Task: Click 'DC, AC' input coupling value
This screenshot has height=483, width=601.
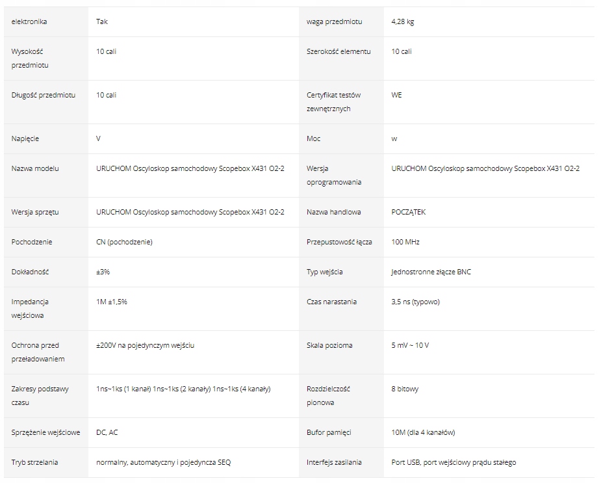Action: pos(107,432)
